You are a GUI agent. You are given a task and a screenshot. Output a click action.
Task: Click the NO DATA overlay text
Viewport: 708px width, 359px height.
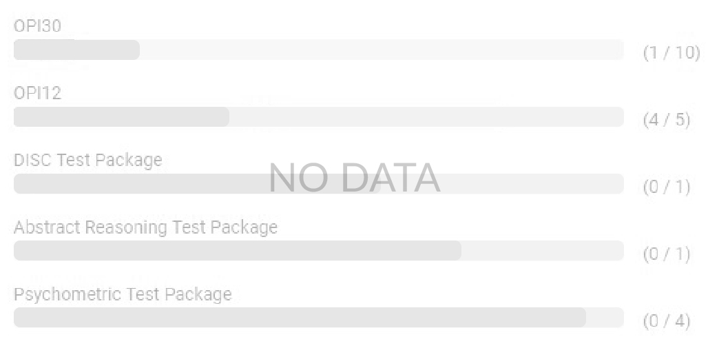[354, 178]
